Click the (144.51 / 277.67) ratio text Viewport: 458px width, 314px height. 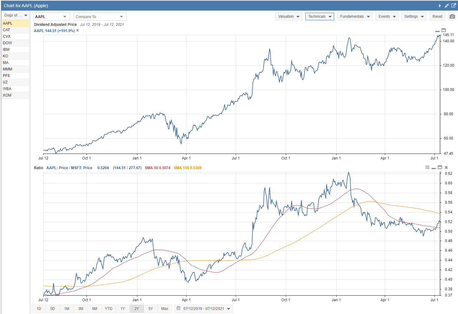(127, 168)
